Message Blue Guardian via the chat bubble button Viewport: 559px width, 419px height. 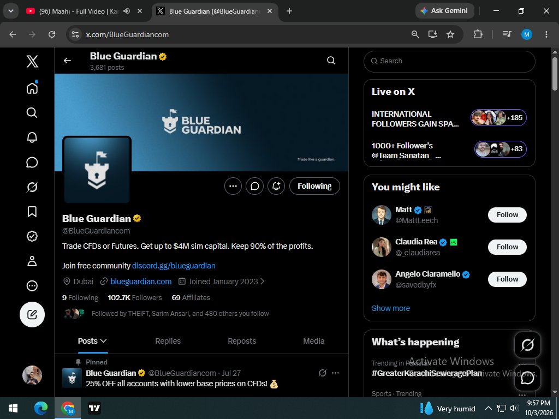click(x=254, y=186)
